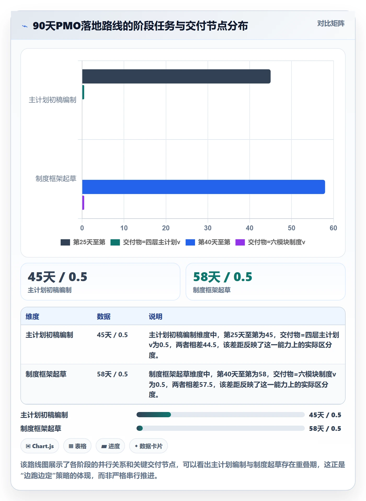366x501 pixels.
Task: Click the lightning icon beside the title
Action: pyautogui.click(x=25, y=26)
